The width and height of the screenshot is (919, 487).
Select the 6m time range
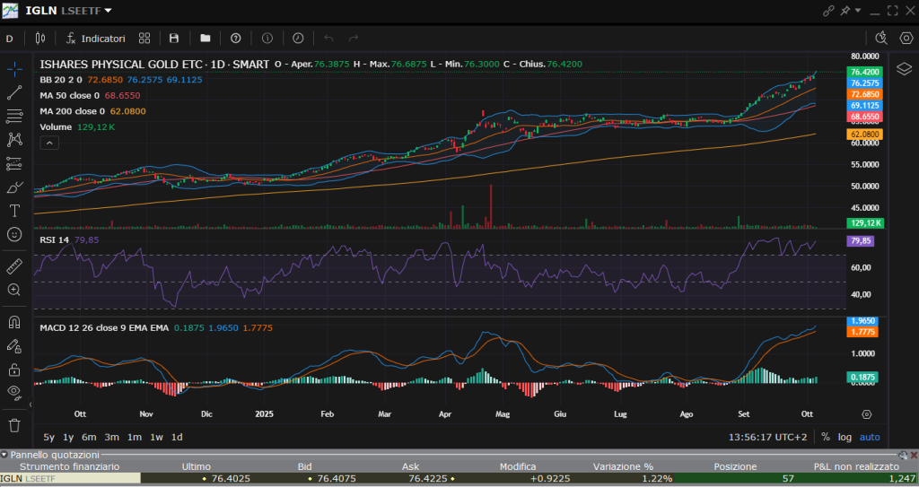pos(89,437)
